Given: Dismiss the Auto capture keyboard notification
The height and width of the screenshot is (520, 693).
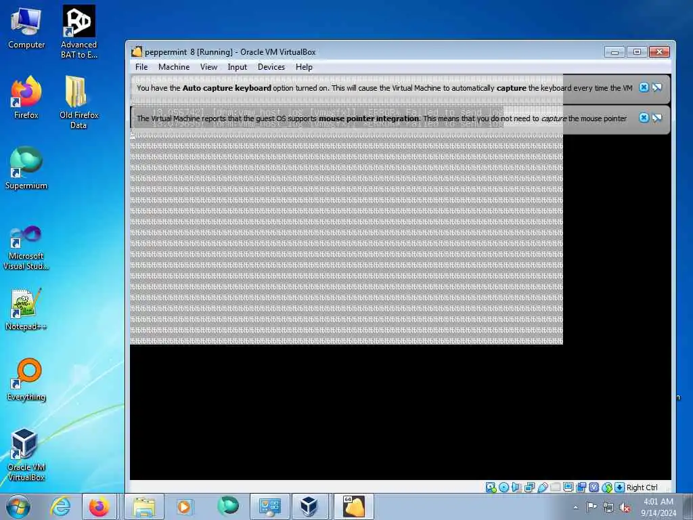Looking at the screenshot, I should pos(644,87).
